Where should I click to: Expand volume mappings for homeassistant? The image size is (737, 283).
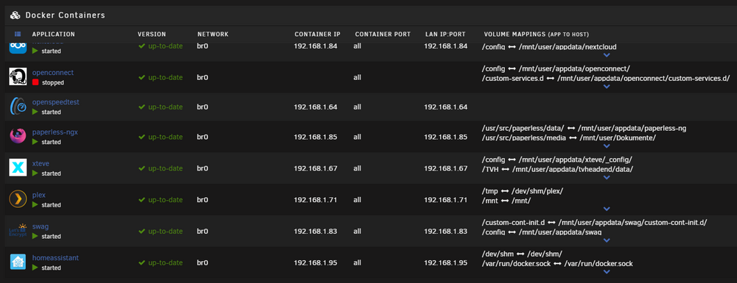[x=607, y=271]
